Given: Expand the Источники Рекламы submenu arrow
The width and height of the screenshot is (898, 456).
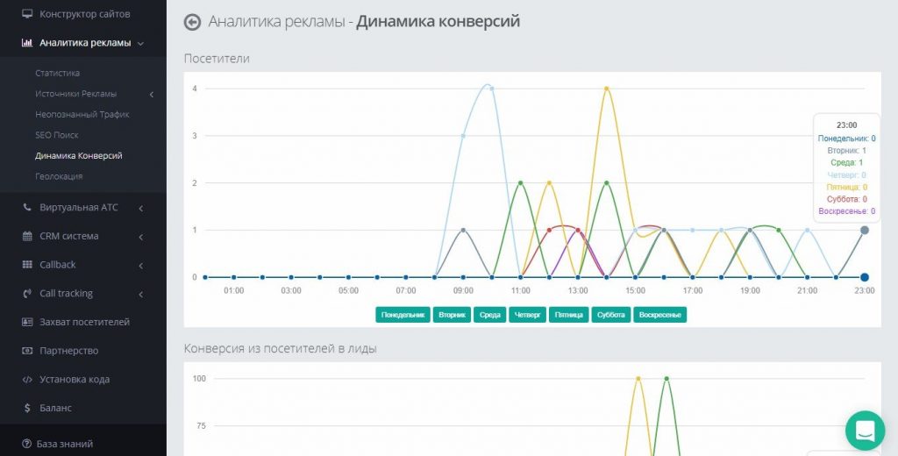Looking at the screenshot, I should click(x=151, y=95).
